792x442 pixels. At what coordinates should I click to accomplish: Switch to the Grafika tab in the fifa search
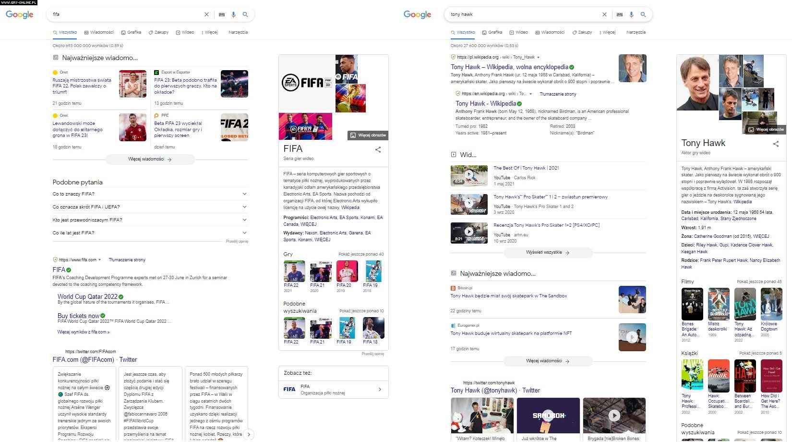(131, 32)
